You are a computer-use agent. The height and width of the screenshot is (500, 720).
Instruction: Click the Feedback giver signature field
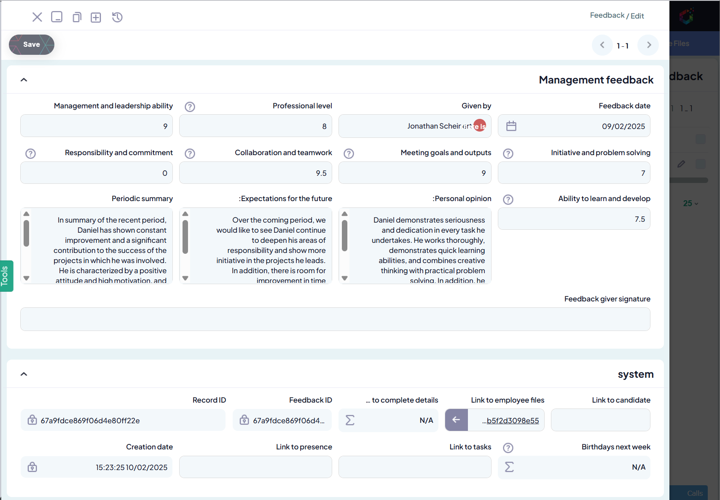click(x=335, y=319)
